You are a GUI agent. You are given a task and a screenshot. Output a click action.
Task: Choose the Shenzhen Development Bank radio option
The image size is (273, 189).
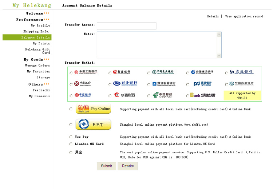[149, 84]
